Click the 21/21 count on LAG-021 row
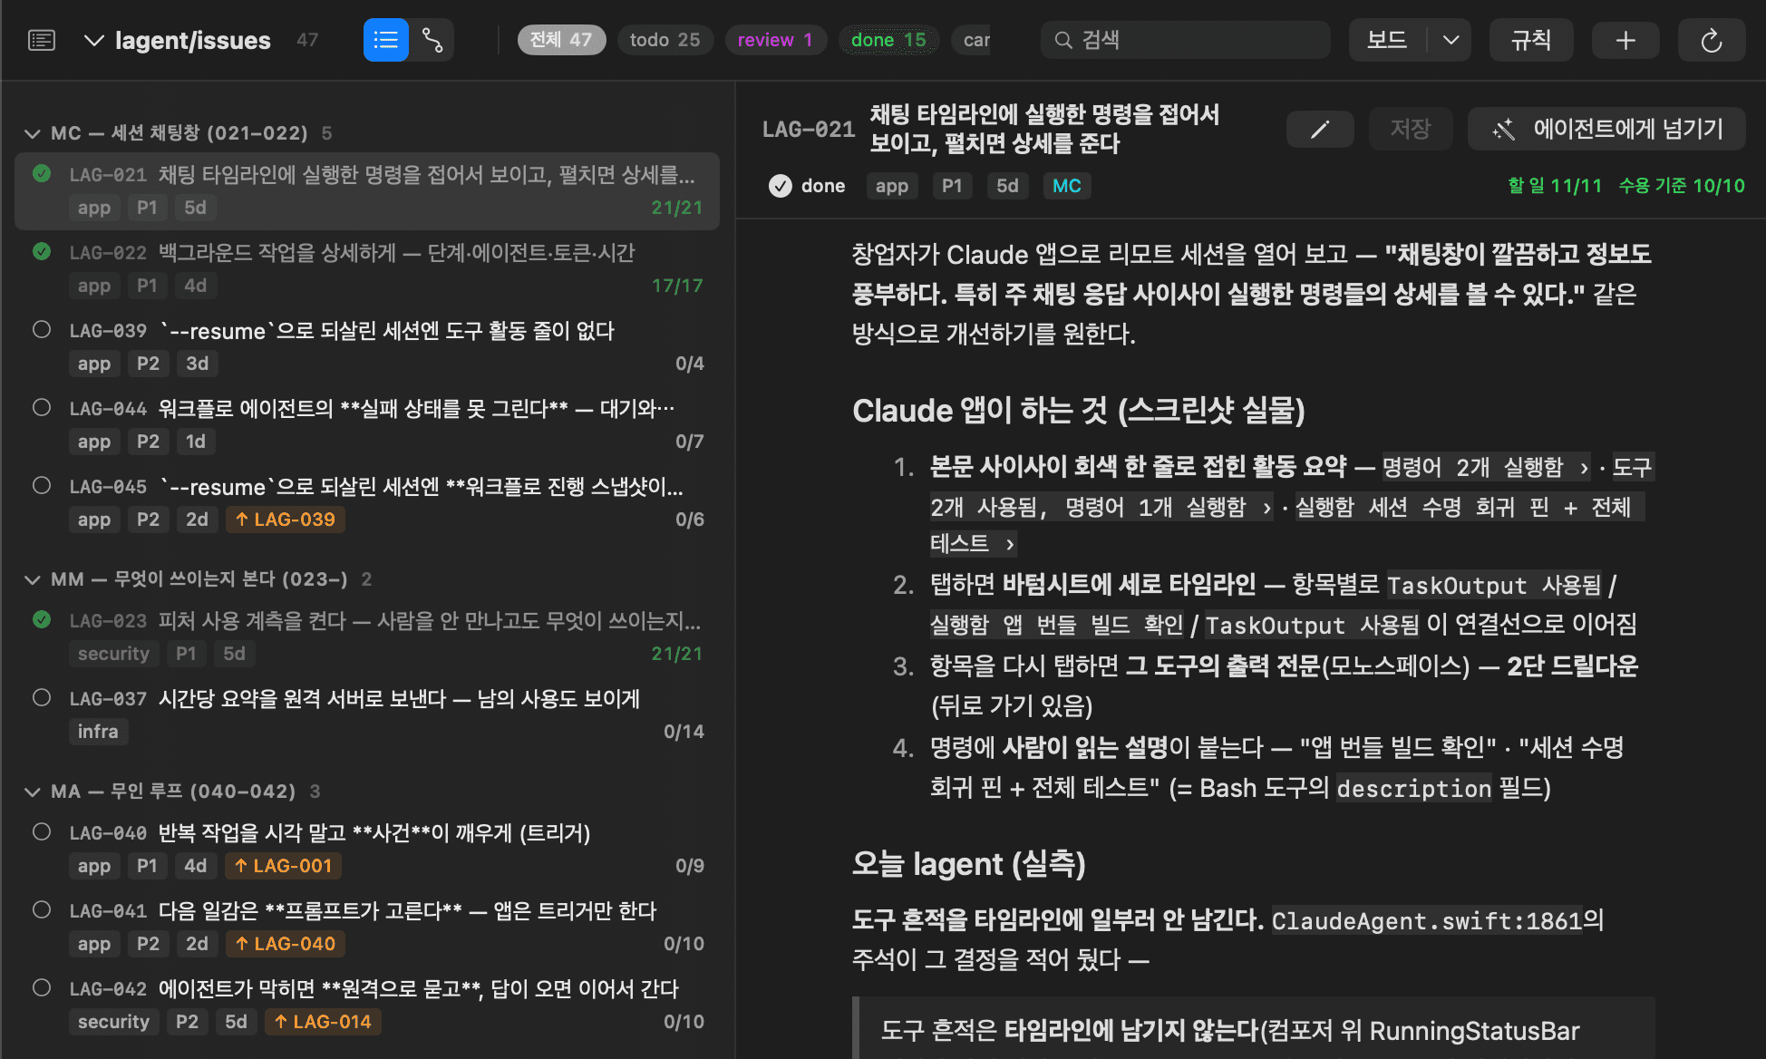The height and width of the screenshot is (1059, 1766). coord(677,208)
